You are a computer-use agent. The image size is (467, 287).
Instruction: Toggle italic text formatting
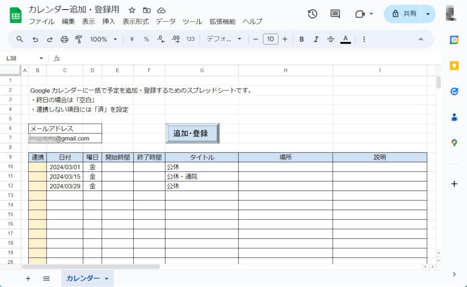point(316,39)
